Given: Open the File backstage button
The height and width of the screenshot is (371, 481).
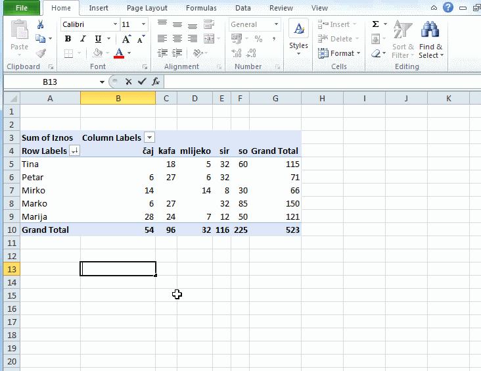Looking at the screenshot, I should point(21,8).
